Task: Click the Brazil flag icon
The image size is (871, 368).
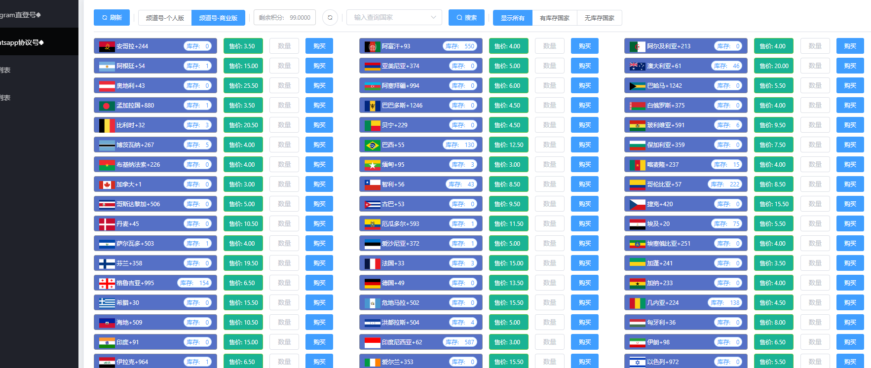Action: point(372,145)
